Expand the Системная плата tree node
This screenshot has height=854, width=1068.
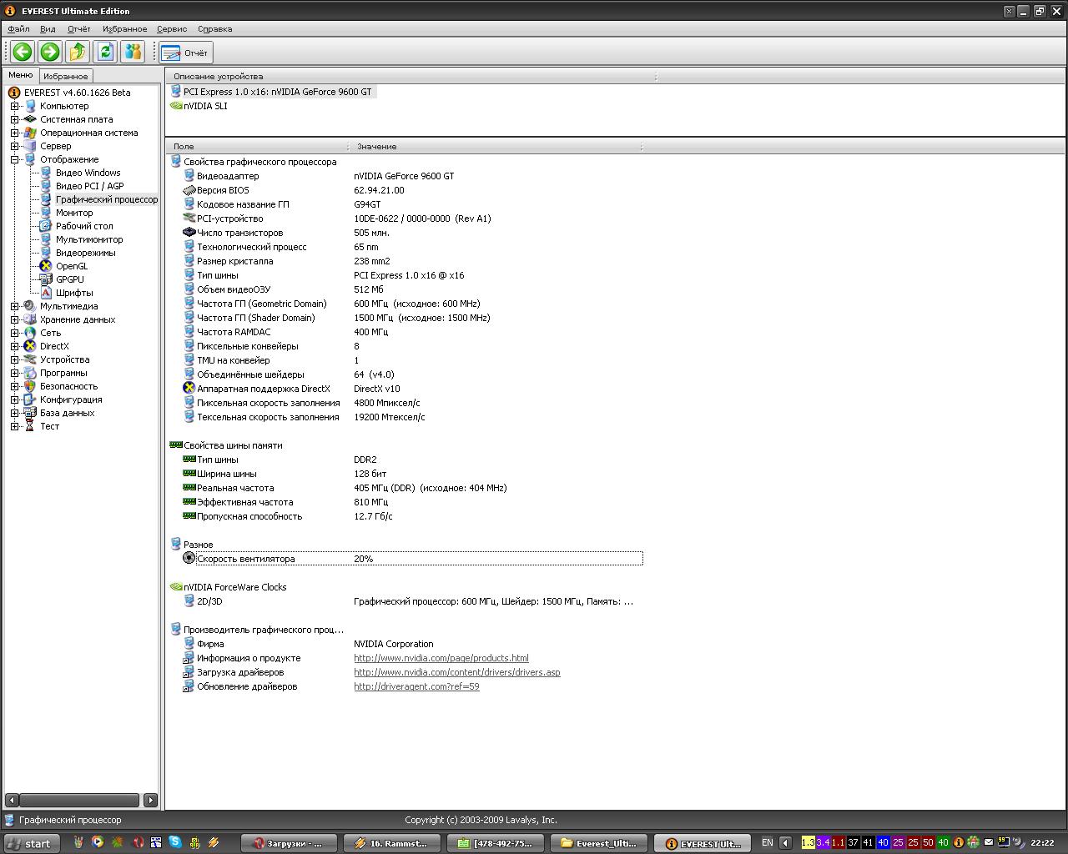click(14, 119)
